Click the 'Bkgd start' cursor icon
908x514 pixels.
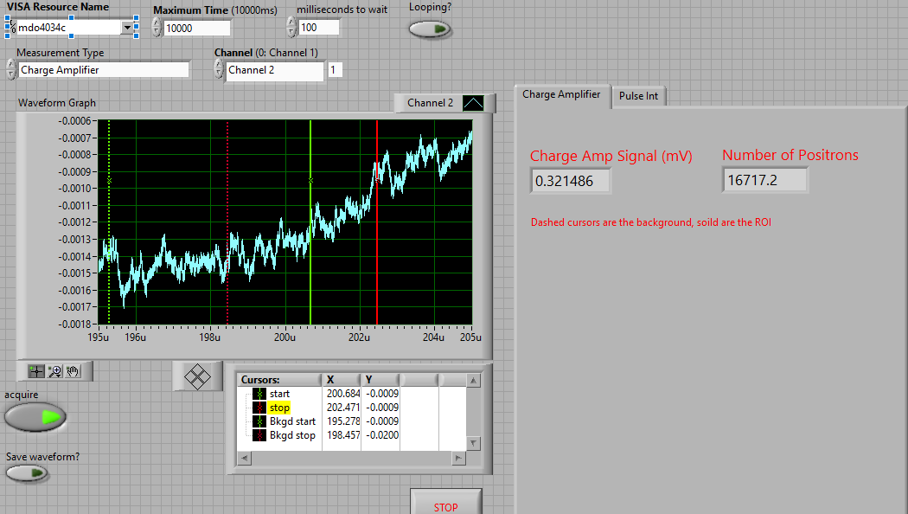[259, 421]
